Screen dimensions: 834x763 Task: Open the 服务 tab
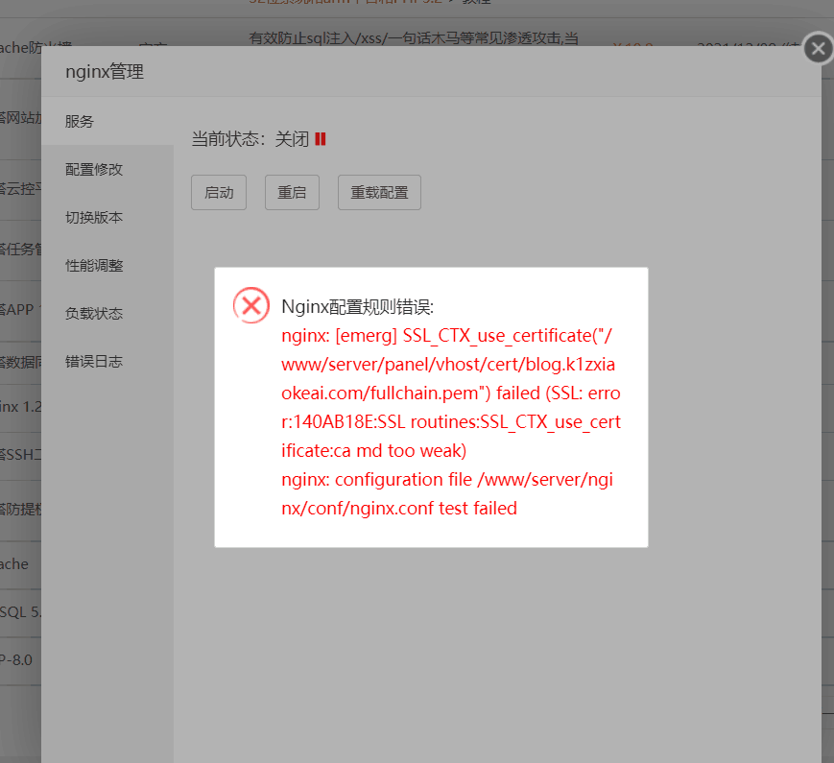tap(107, 121)
